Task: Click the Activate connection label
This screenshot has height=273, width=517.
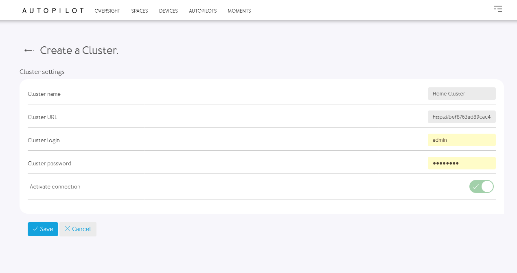Action: pos(55,186)
